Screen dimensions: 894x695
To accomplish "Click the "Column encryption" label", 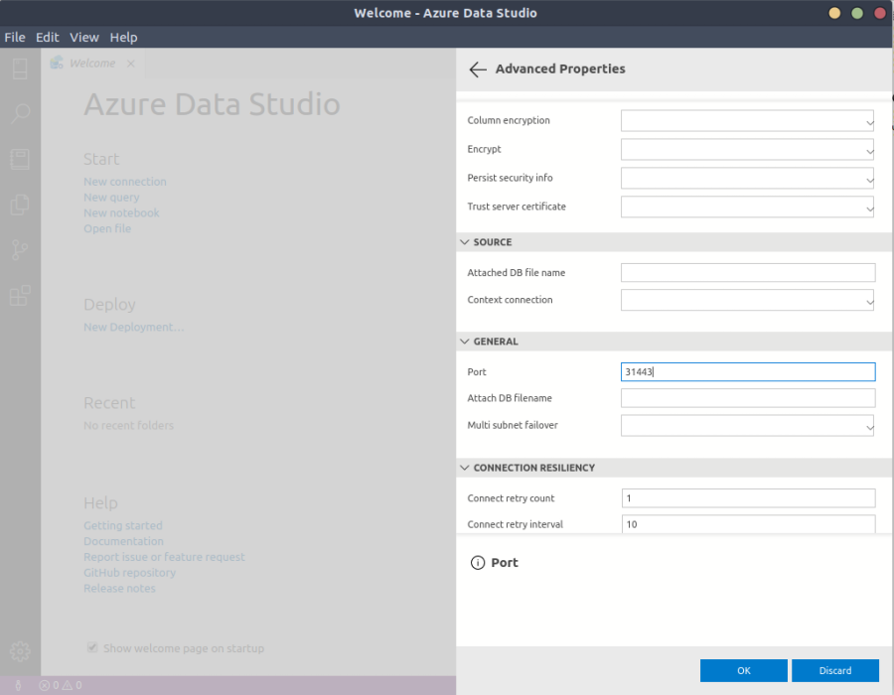I will (x=509, y=120).
